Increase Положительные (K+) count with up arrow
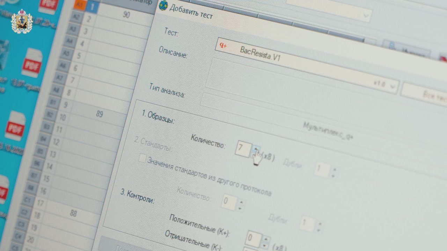This screenshot has width=447, height=251. [x=266, y=239]
